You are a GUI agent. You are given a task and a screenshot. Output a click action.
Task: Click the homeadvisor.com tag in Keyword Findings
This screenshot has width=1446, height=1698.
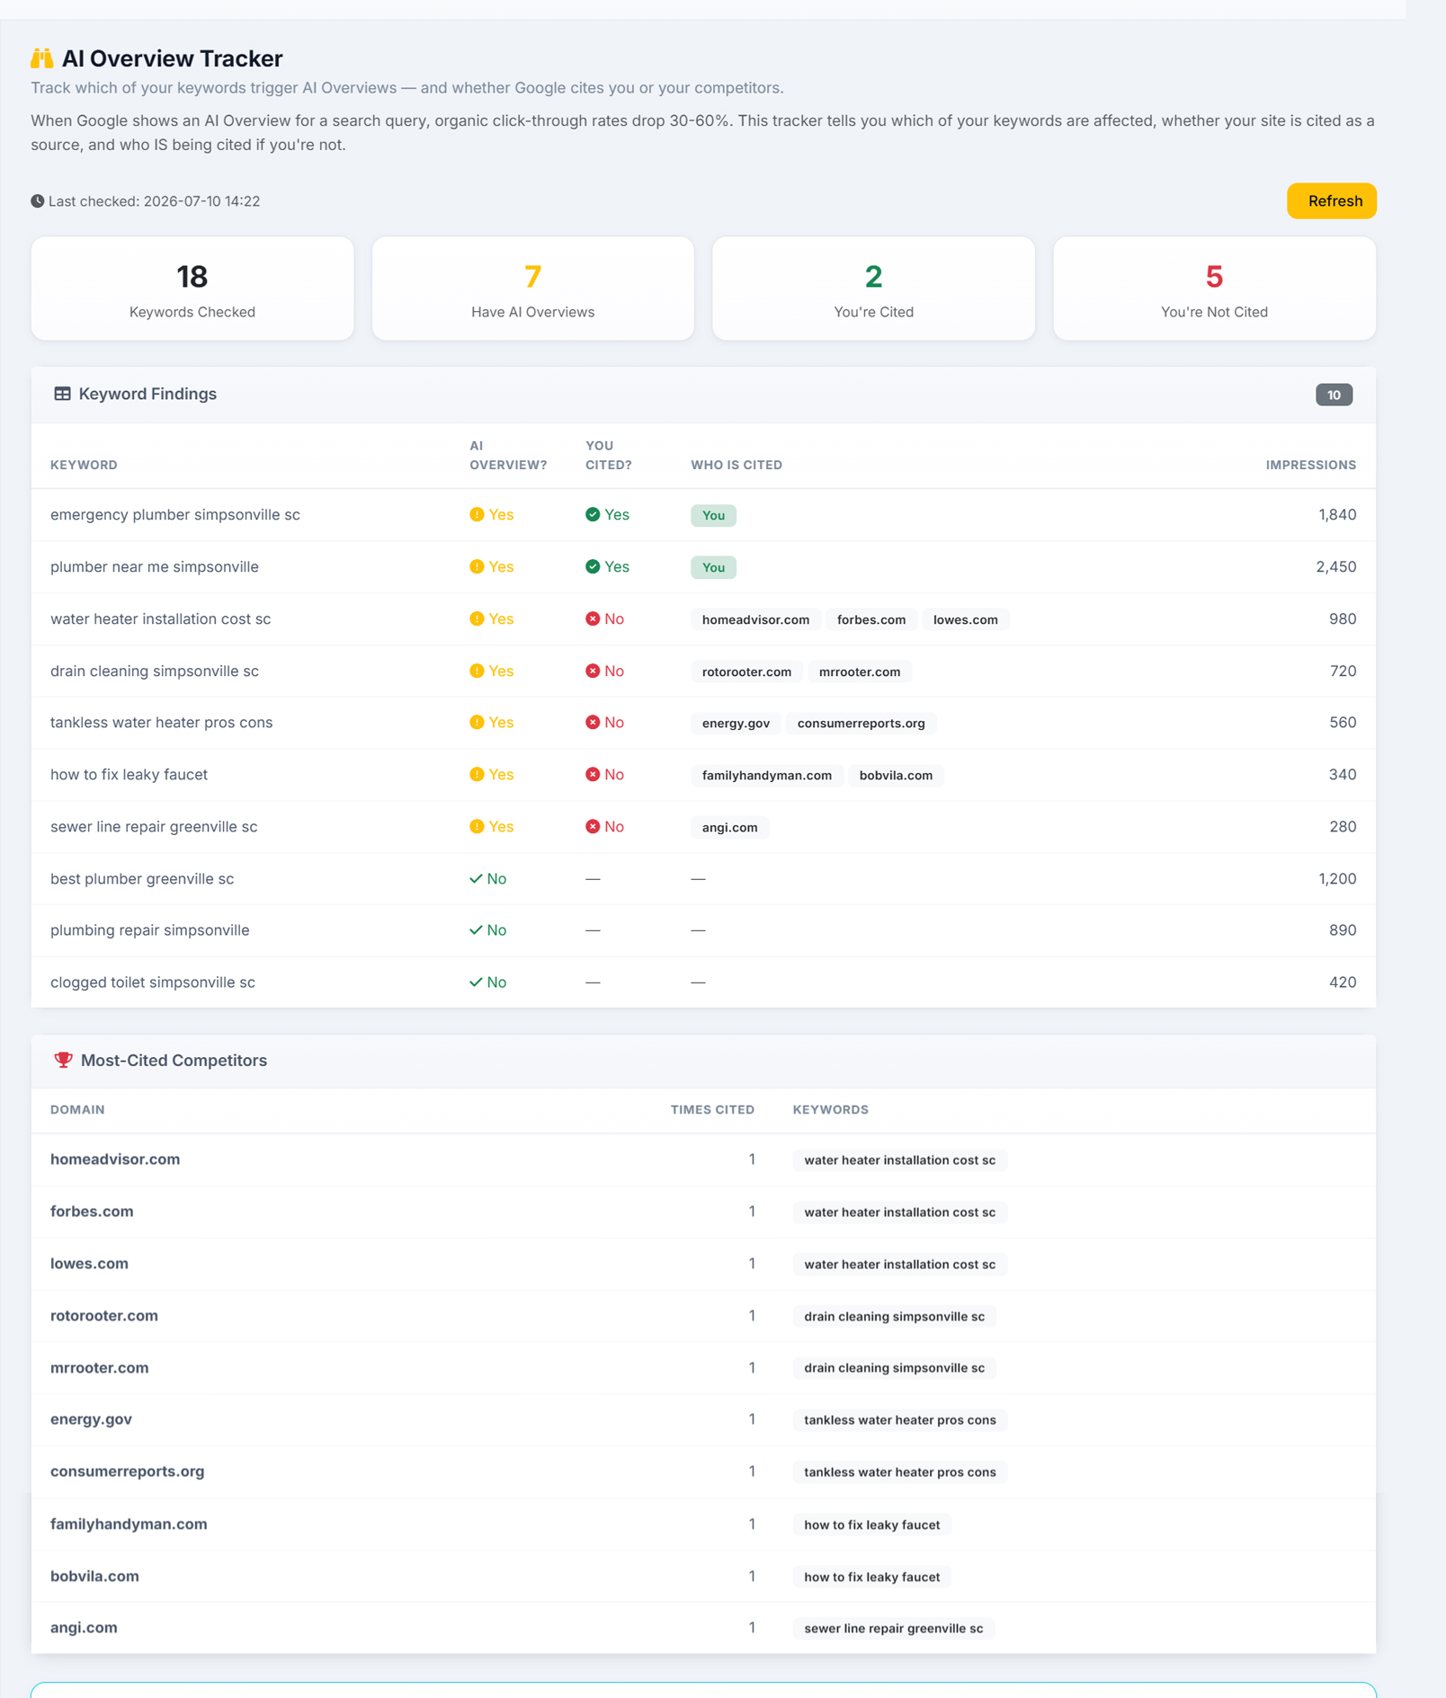coord(755,619)
